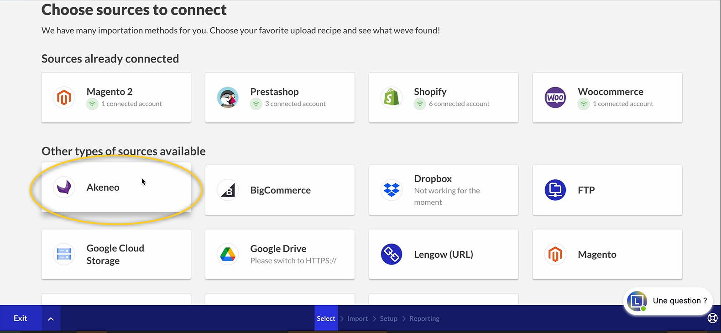
Task: Select the current Select step tab
Action: (325, 318)
